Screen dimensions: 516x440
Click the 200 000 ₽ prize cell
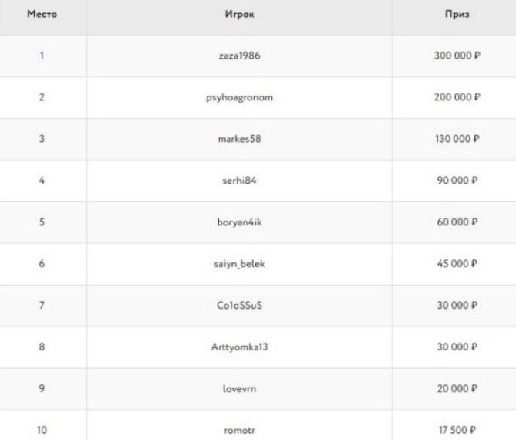click(457, 97)
